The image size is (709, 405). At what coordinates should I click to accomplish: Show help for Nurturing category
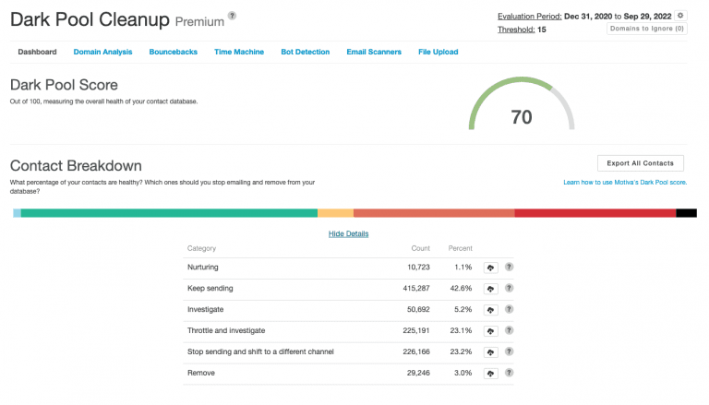coord(509,267)
